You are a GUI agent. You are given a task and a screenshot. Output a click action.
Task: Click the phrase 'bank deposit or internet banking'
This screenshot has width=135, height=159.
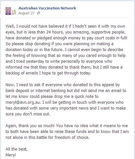pos(36,91)
